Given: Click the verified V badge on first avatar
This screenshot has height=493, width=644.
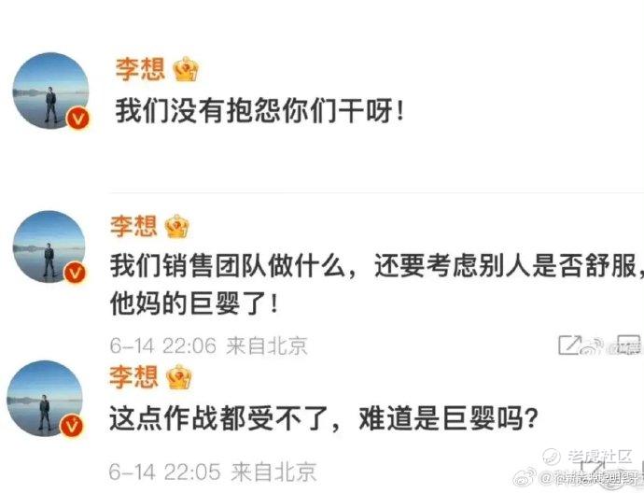Looking at the screenshot, I should 78,119.
